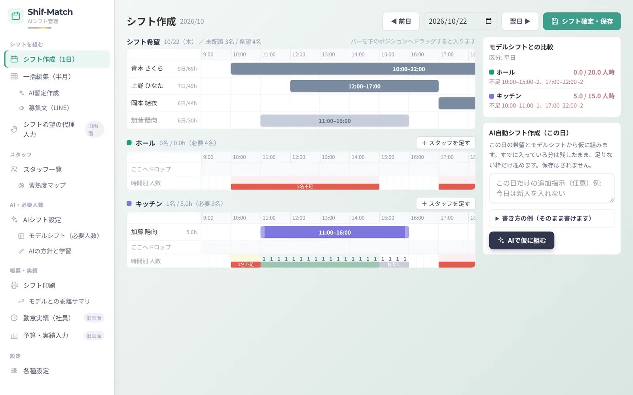Click the bar chart icon for 予算・実績入力
This screenshot has width=633, height=395.
(14, 335)
